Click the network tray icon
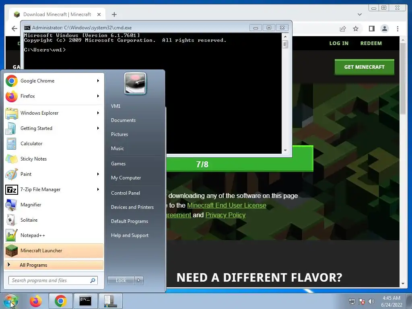The height and width of the screenshot is (309, 412). [352, 301]
